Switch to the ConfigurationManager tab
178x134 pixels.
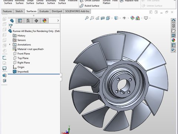28,20
